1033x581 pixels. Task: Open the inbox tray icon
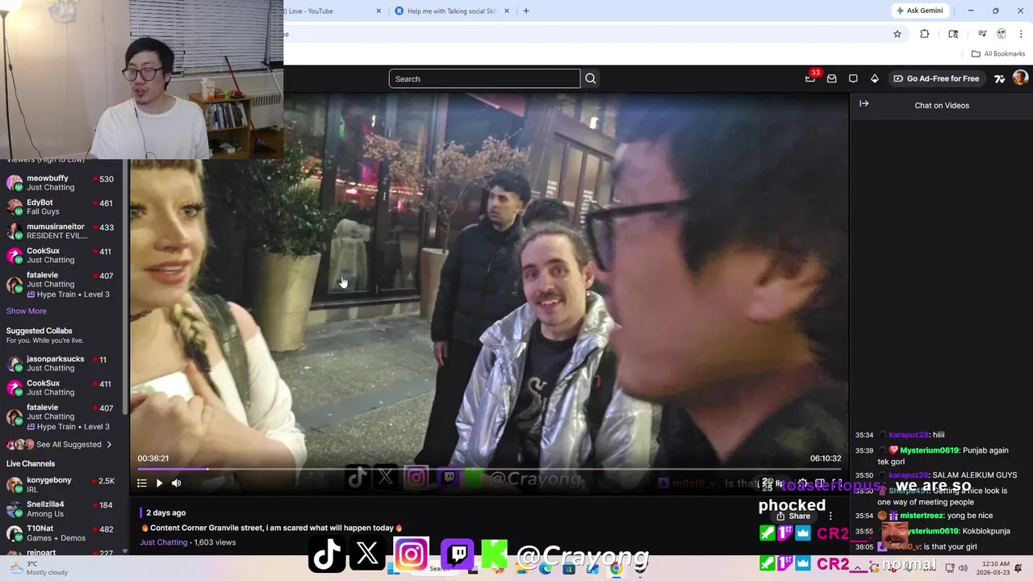click(x=832, y=78)
